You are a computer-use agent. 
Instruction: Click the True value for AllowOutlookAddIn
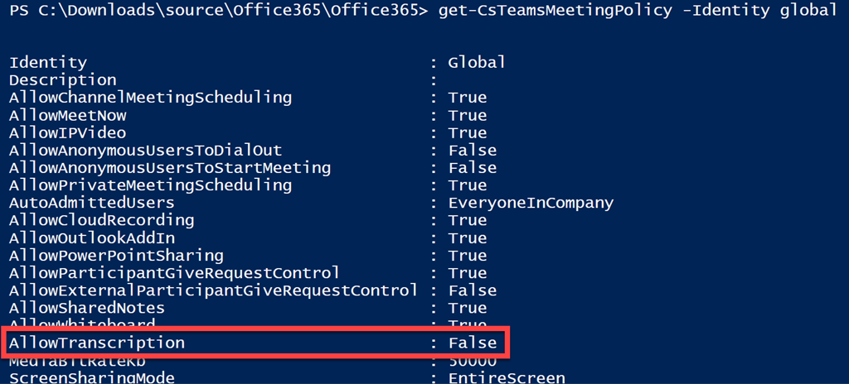coord(468,238)
